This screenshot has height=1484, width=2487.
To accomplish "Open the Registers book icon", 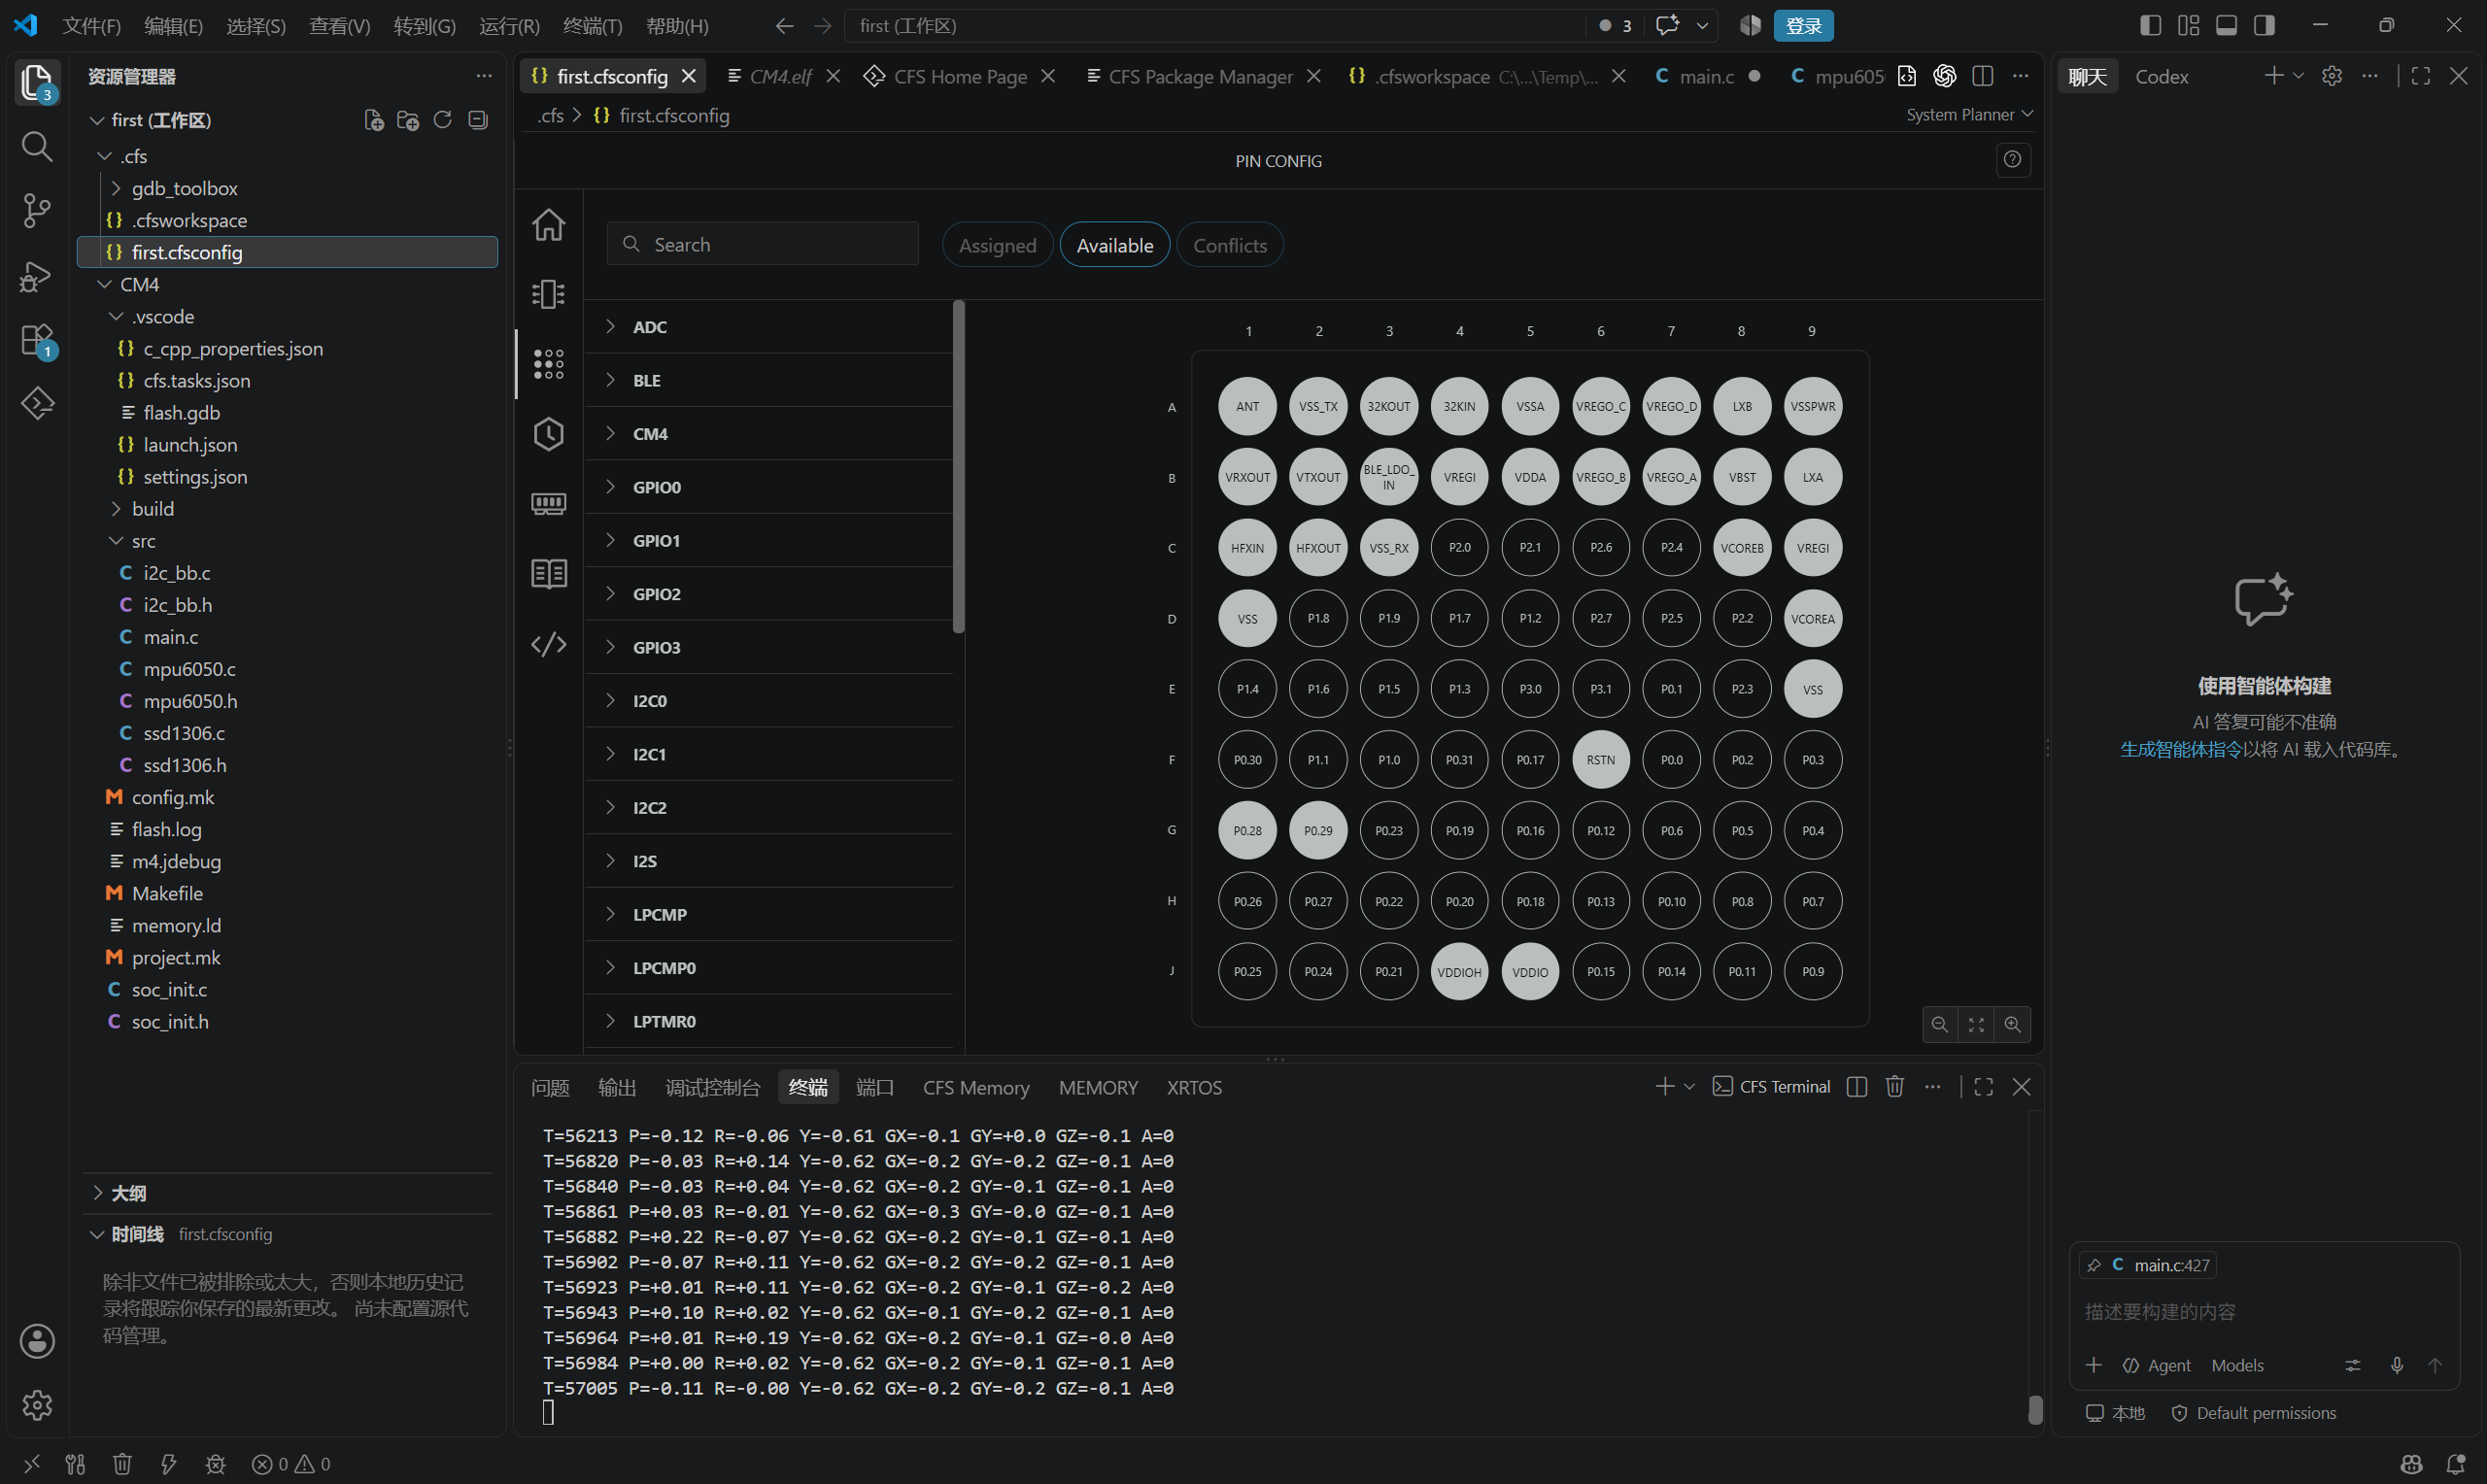I will coord(548,573).
